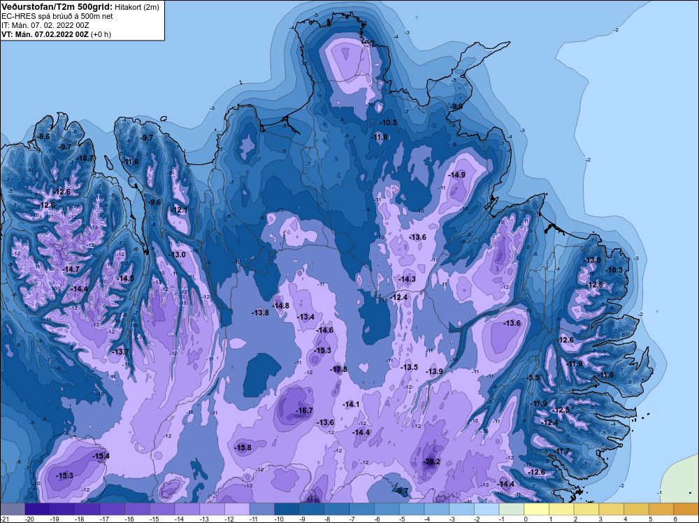
Task: Click the -9.9 temperature label
Action: pos(456,106)
